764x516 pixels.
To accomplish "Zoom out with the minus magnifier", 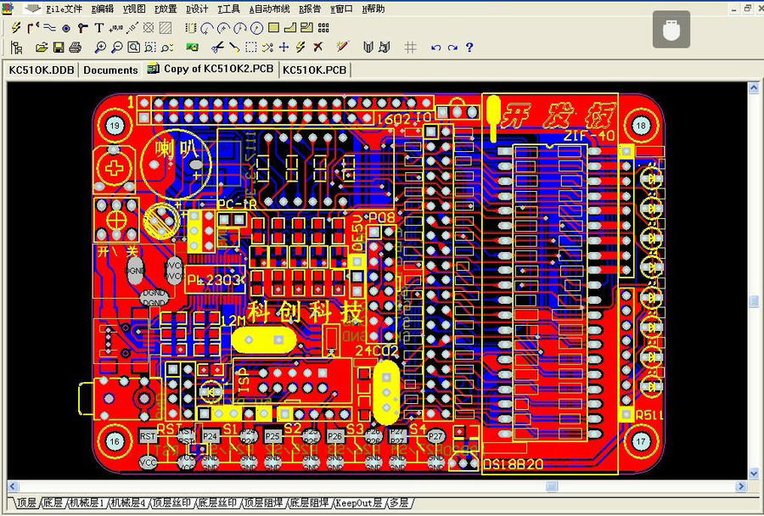I will pyautogui.click(x=116, y=48).
